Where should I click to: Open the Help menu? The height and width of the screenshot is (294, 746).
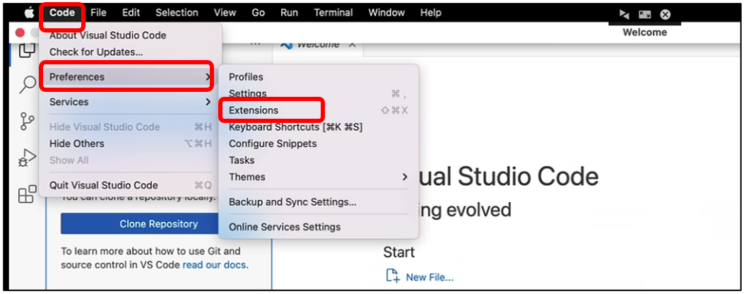tap(430, 13)
